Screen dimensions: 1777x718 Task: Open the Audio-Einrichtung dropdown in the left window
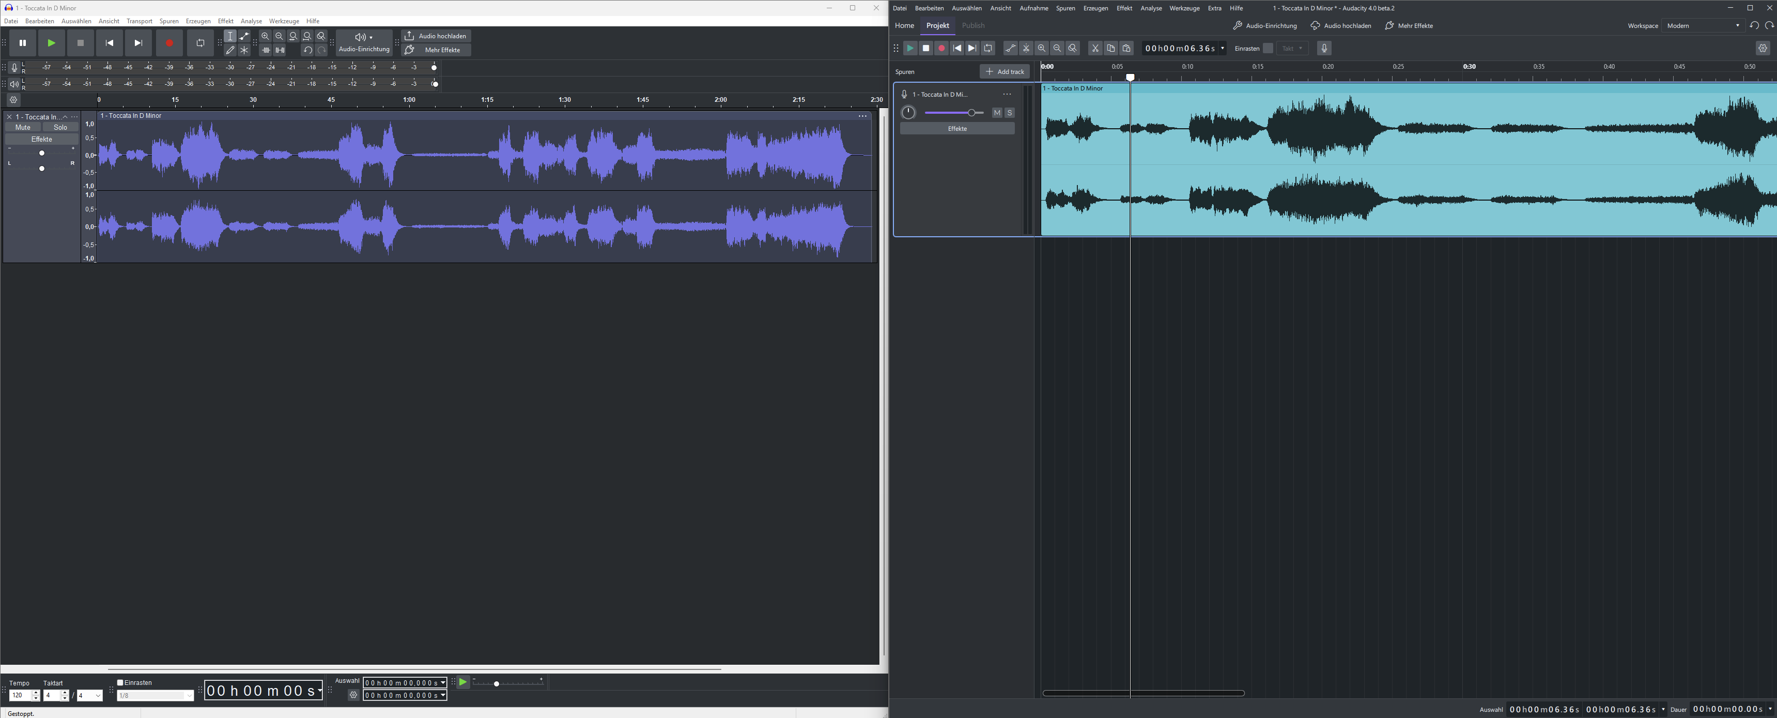tap(364, 43)
